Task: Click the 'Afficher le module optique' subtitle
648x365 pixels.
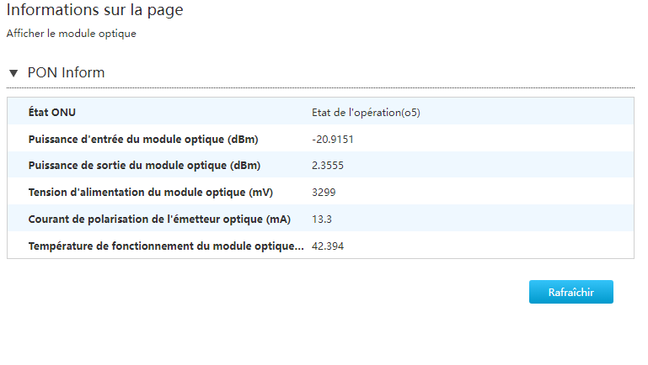Action: pos(71,34)
